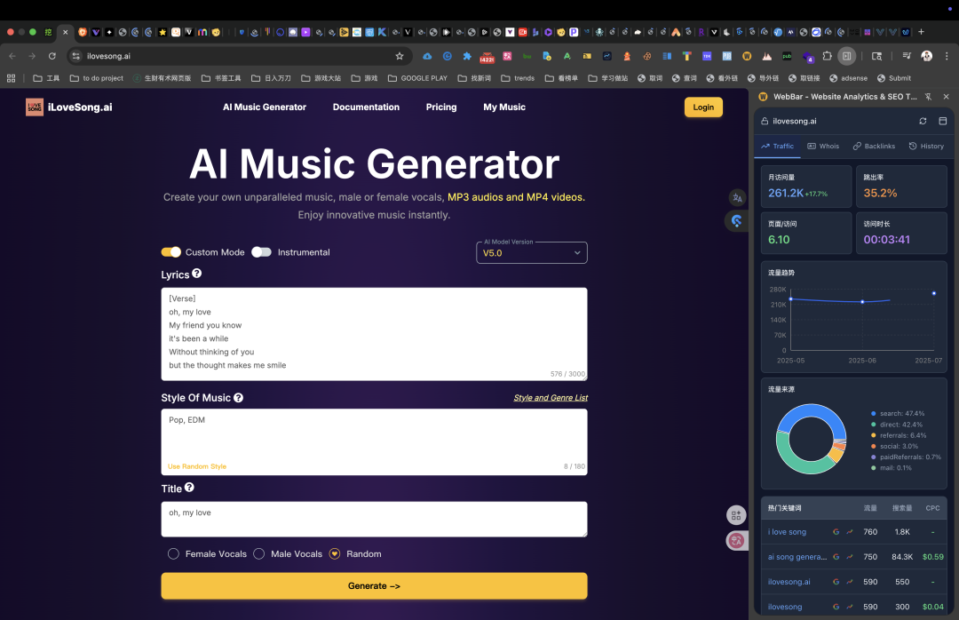Screen dimensions: 959x620
Task: Open the Style and Genre List link
Action: pos(551,398)
